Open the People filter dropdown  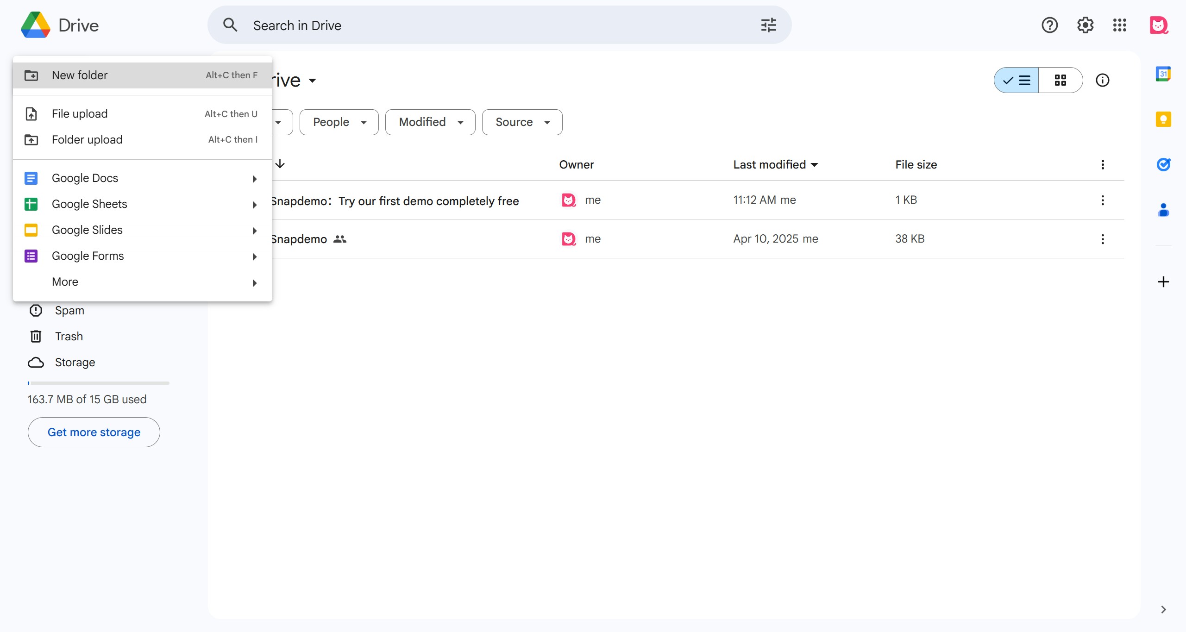(339, 122)
